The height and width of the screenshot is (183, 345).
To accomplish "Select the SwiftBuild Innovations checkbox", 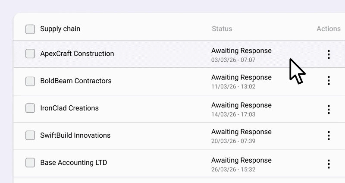I will tap(30, 136).
